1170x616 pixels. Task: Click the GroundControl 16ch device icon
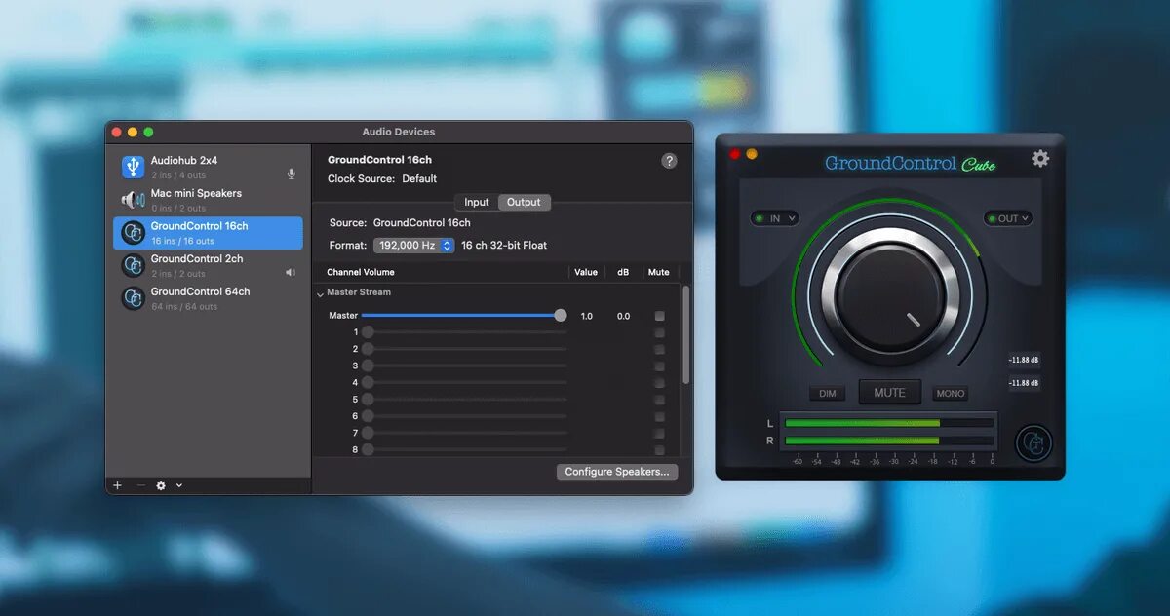(133, 233)
